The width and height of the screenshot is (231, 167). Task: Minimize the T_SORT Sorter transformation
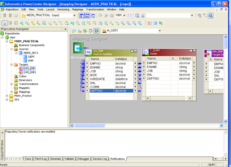coord(194,51)
